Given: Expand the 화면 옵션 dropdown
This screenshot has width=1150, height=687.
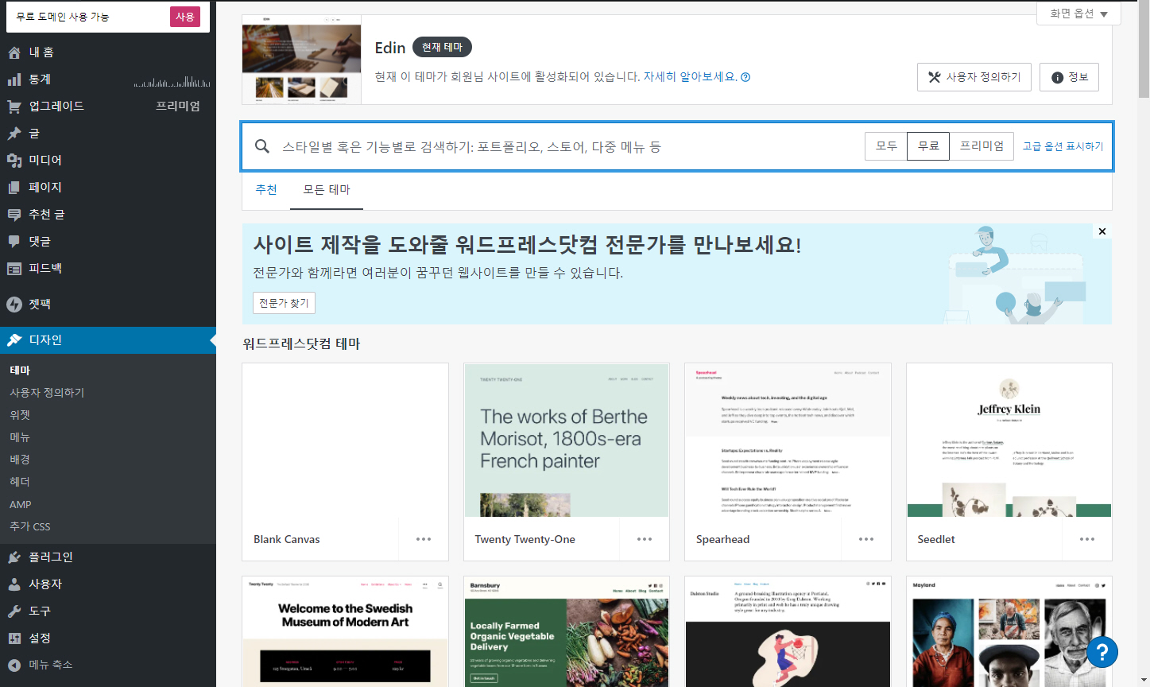Looking at the screenshot, I should 1078,14.
